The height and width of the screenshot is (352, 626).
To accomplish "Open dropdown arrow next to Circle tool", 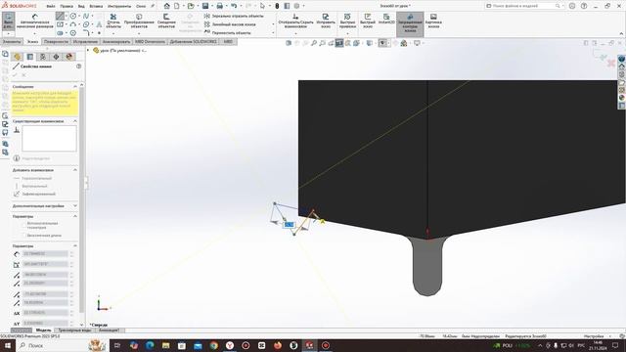I will [x=79, y=16].
